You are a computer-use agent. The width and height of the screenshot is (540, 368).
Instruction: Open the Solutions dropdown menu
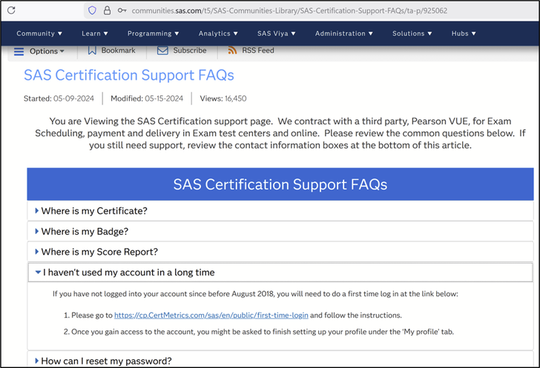pos(412,33)
